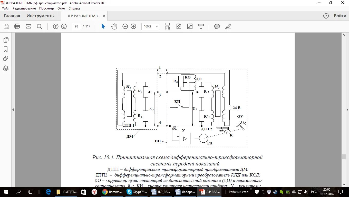Viewport: 349px width, 197px height.
Task: Zoom in with the plus button
Action: (133, 26)
